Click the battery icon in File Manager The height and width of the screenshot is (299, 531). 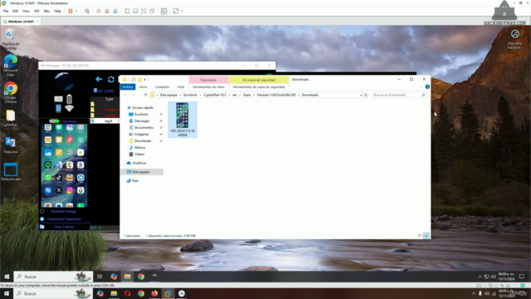(x=69, y=99)
